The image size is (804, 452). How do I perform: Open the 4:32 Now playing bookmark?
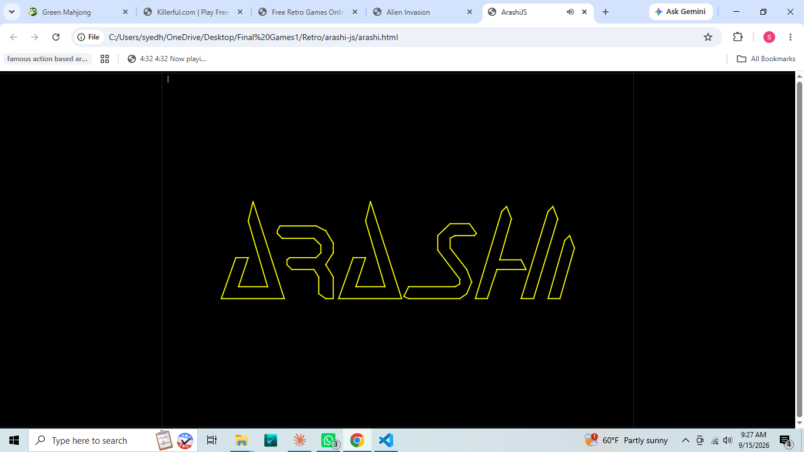(x=167, y=59)
